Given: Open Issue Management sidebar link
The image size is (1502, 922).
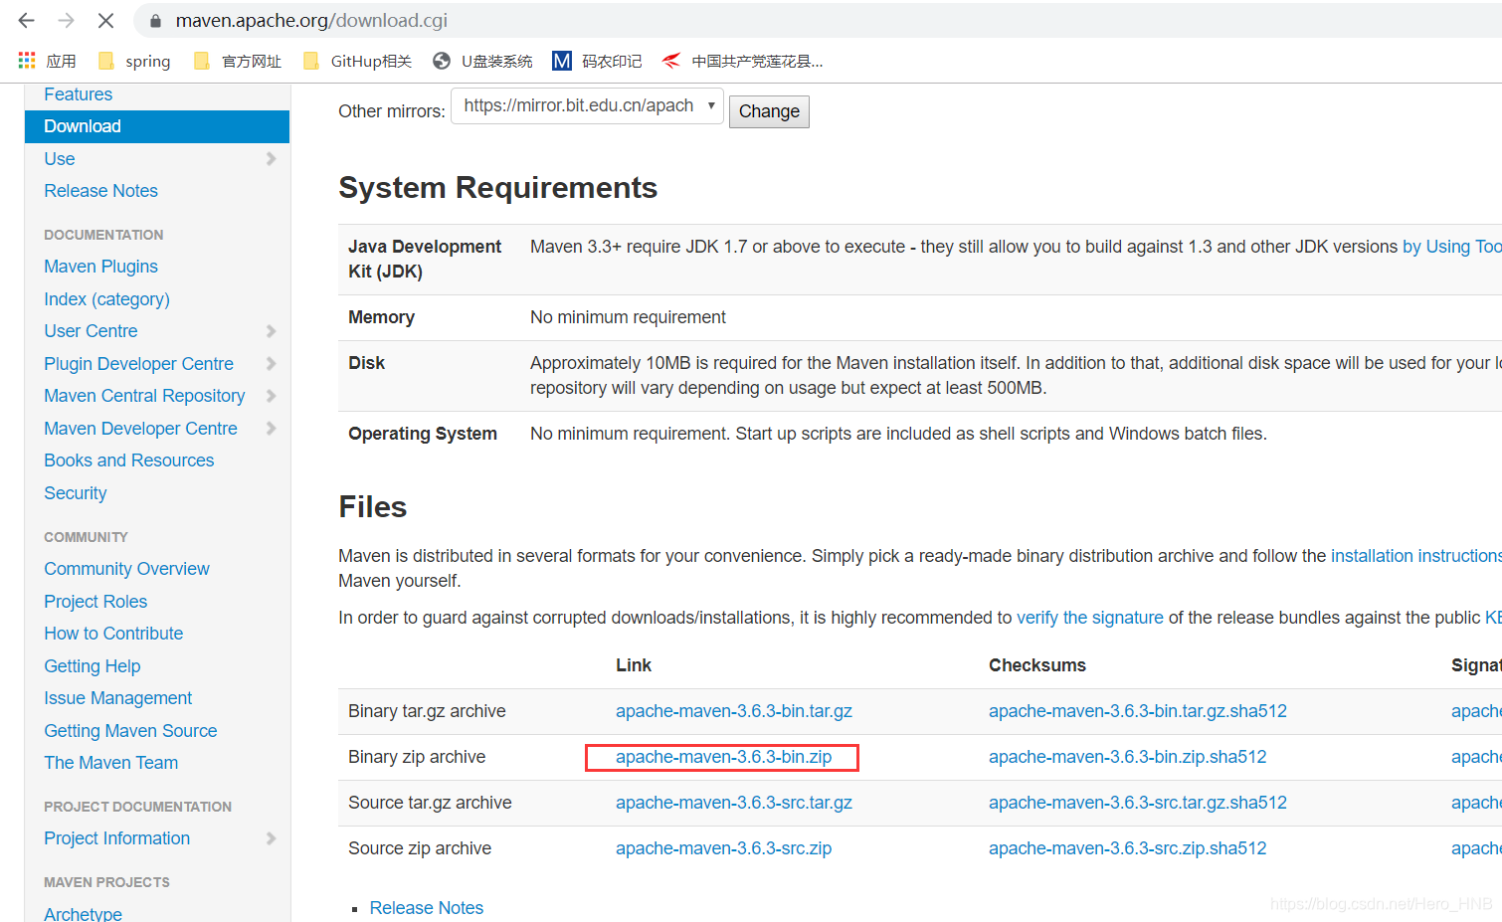Looking at the screenshot, I should [x=117, y=698].
